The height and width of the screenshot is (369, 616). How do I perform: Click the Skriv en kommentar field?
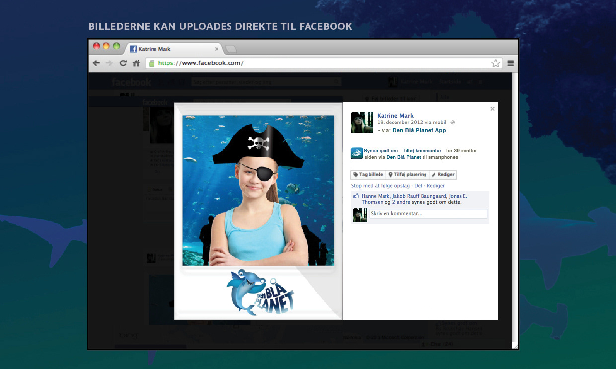428,214
